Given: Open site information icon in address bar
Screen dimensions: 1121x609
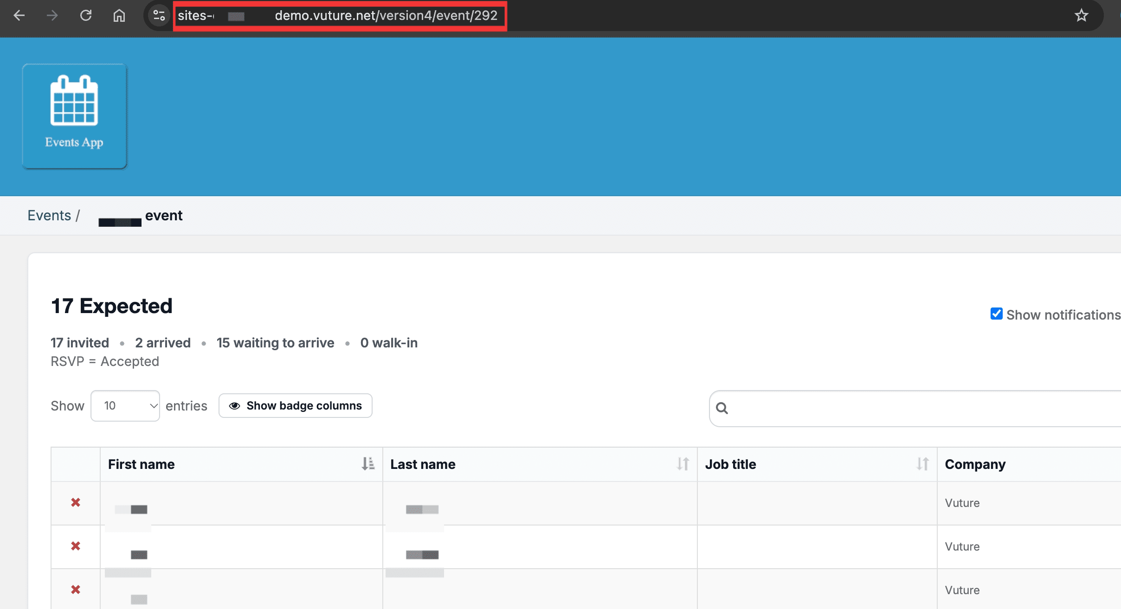Looking at the screenshot, I should pyautogui.click(x=159, y=15).
